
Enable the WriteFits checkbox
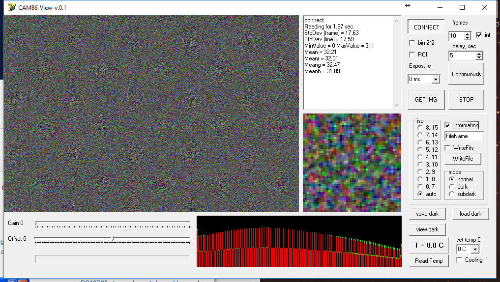tap(447, 148)
